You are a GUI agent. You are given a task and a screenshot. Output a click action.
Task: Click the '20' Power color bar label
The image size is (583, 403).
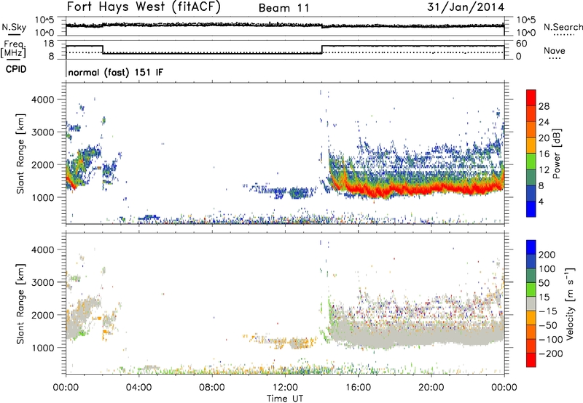click(x=544, y=138)
